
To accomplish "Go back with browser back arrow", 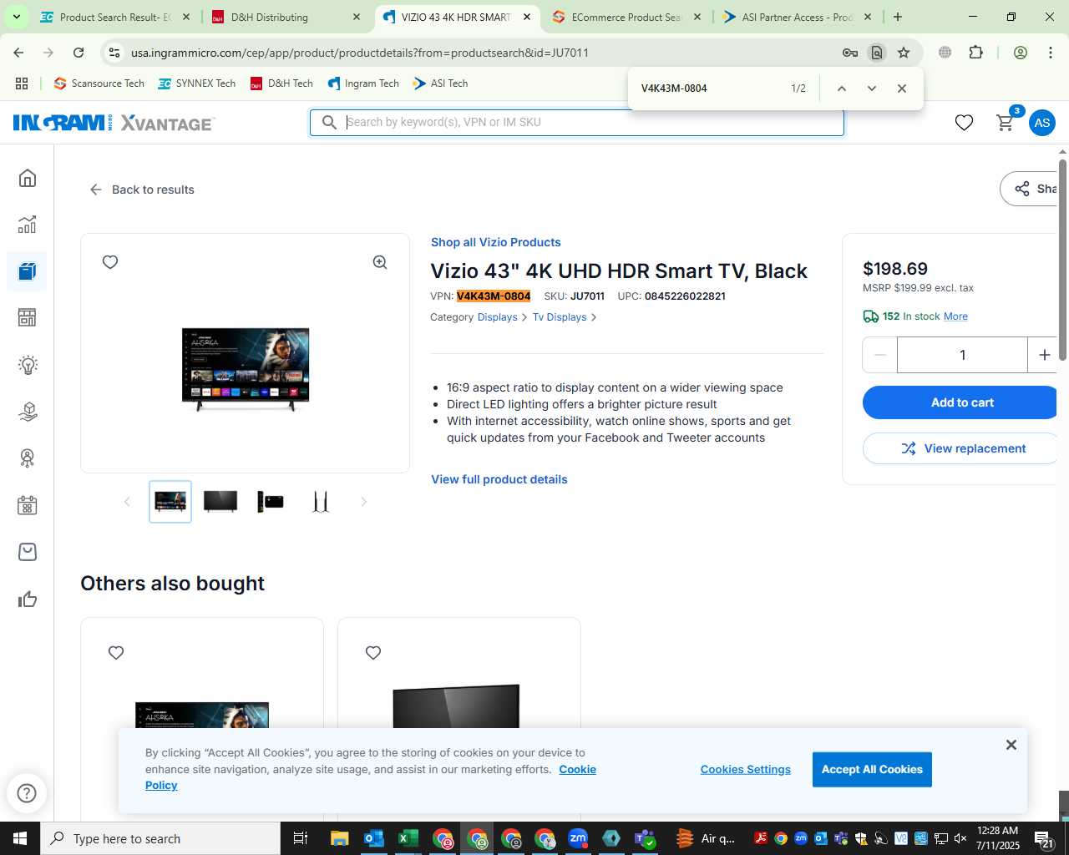I will click(x=18, y=53).
